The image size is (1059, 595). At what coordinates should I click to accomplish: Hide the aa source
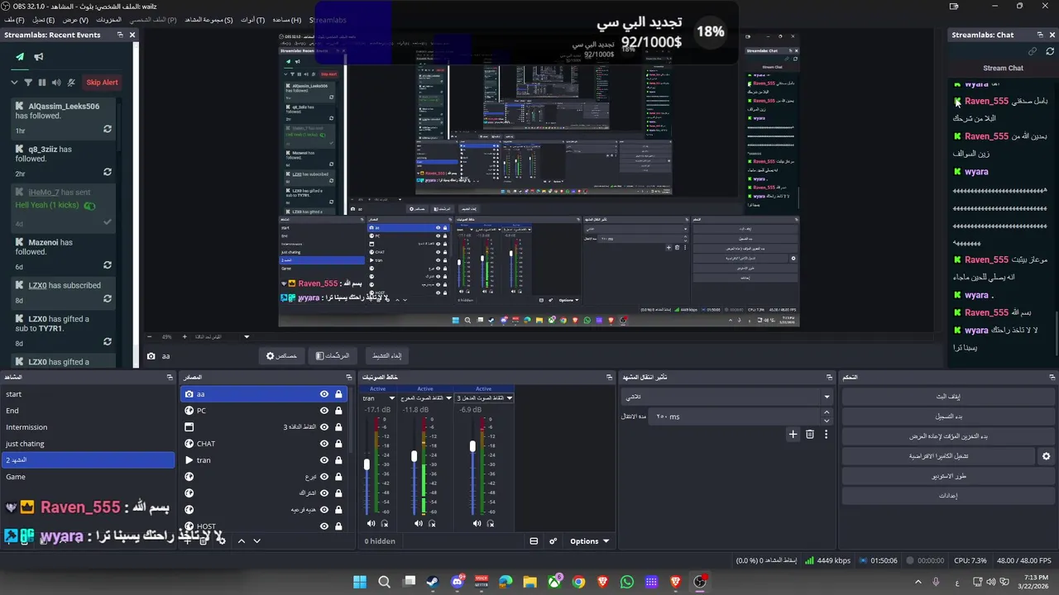tap(324, 394)
